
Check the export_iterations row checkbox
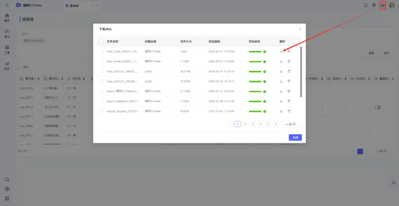point(102,101)
